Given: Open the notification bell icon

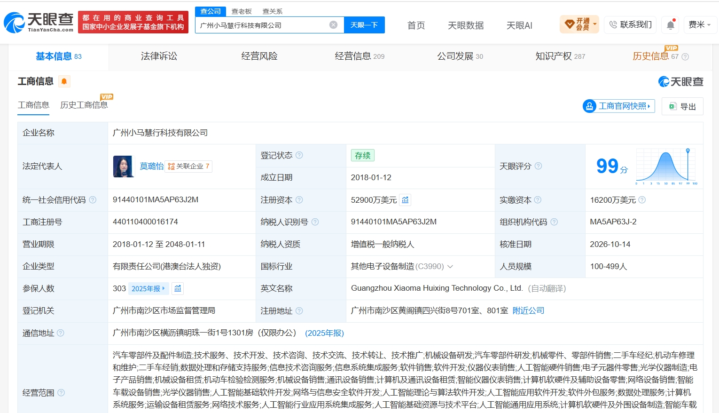Looking at the screenshot, I should click(x=671, y=24).
